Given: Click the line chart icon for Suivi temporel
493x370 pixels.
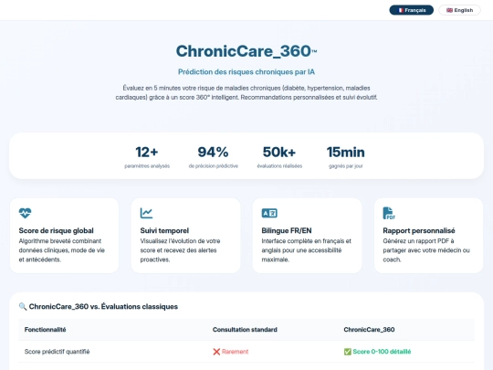Looking at the screenshot, I should [x=146, y=213].
